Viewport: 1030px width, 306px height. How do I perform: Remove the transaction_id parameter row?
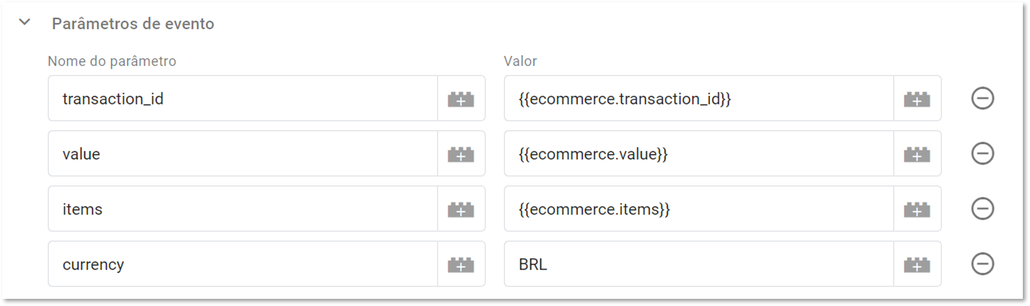pos(983,99)
